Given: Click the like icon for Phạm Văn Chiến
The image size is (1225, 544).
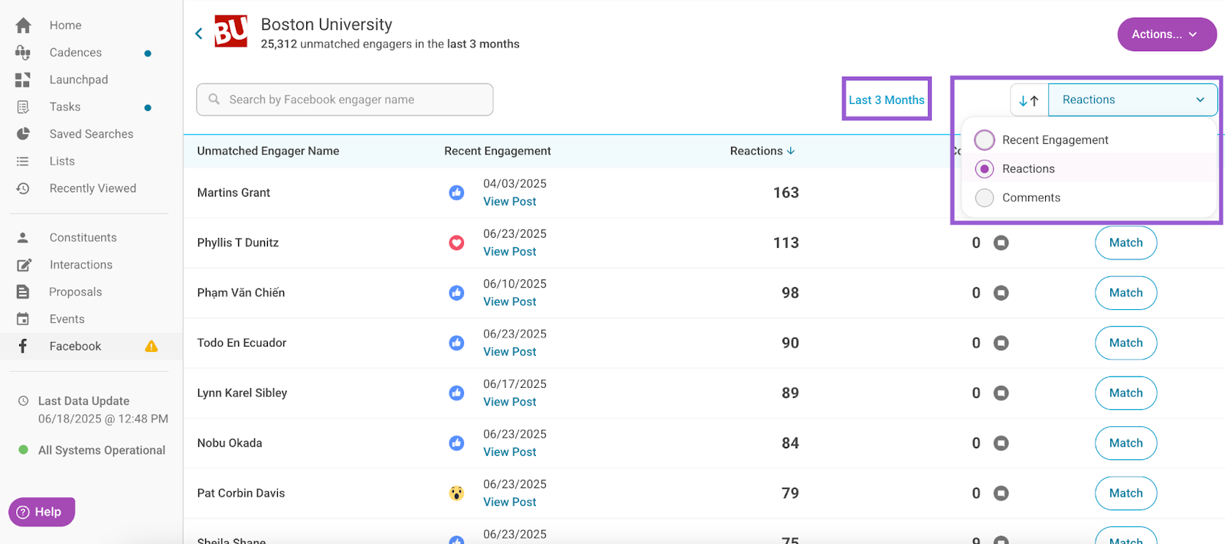Looking at the screenshot, I should [x=456, y=293].
